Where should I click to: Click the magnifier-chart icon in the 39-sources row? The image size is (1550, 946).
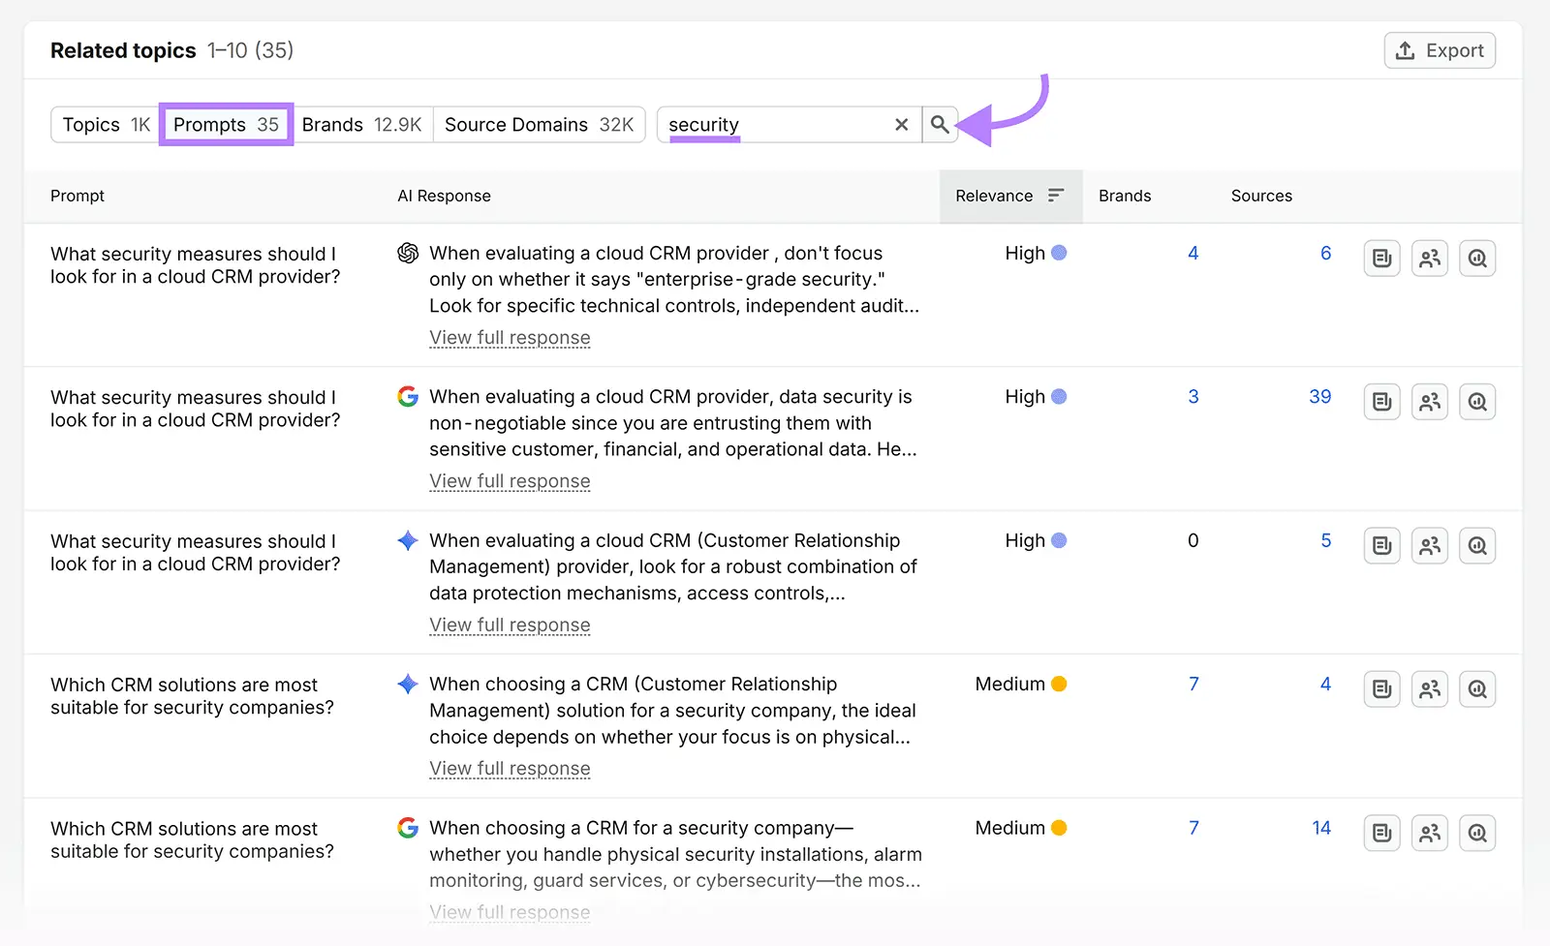click(x=1477, y=402)
